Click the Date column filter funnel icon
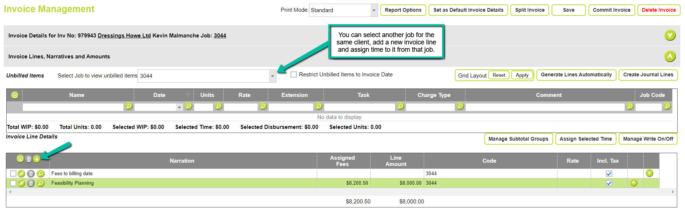 point(188,95)
